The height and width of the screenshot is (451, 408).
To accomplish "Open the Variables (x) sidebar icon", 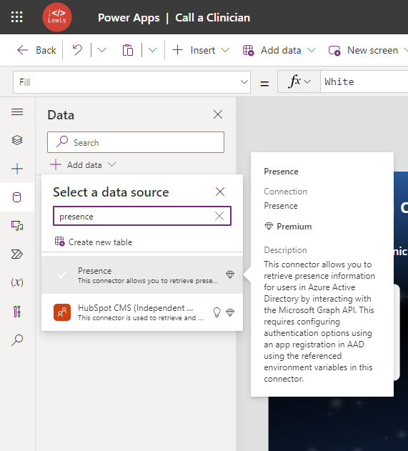I will [17, 282].
